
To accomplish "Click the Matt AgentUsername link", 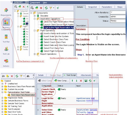I will [x=93, y=98].
